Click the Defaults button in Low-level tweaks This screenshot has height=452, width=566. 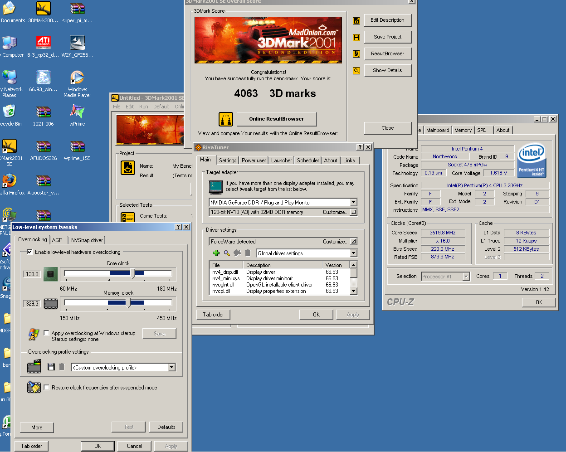point(166,427)
